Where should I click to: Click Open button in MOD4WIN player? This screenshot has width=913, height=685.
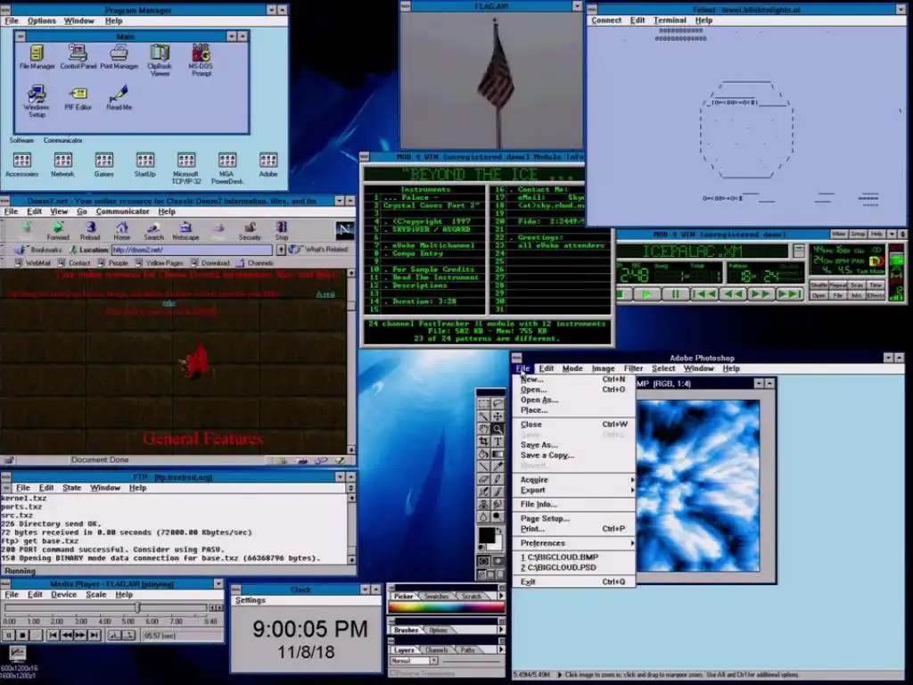tap(819, 295)
